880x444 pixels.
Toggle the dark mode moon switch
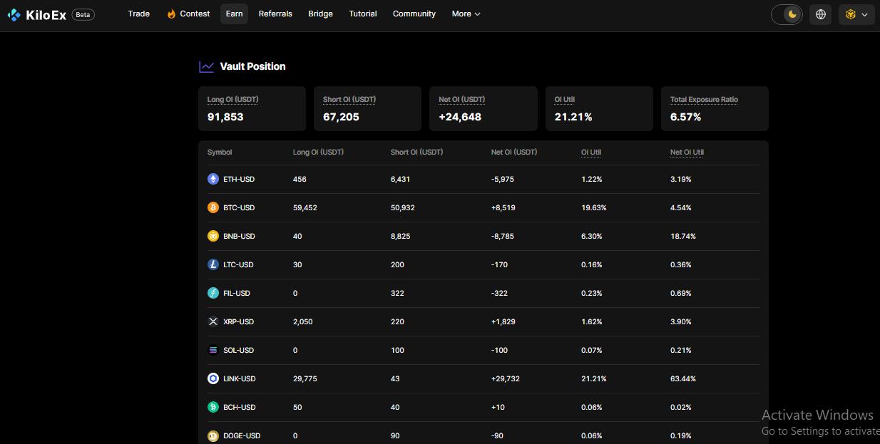coord(787,14)
